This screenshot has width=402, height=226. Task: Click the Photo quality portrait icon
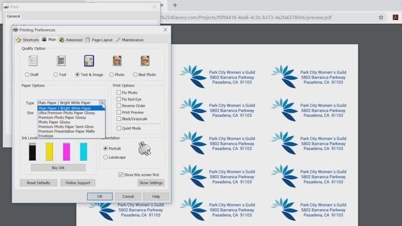[117, 61]
